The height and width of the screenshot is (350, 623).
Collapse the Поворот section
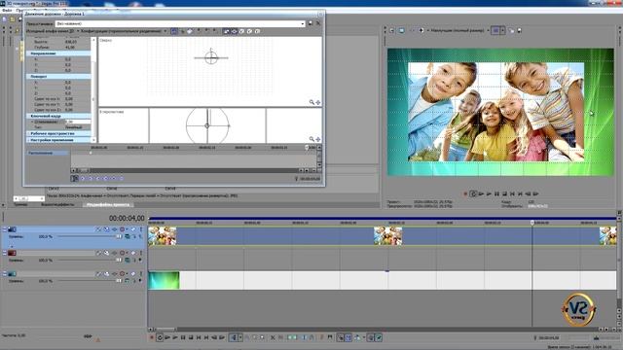58,76
